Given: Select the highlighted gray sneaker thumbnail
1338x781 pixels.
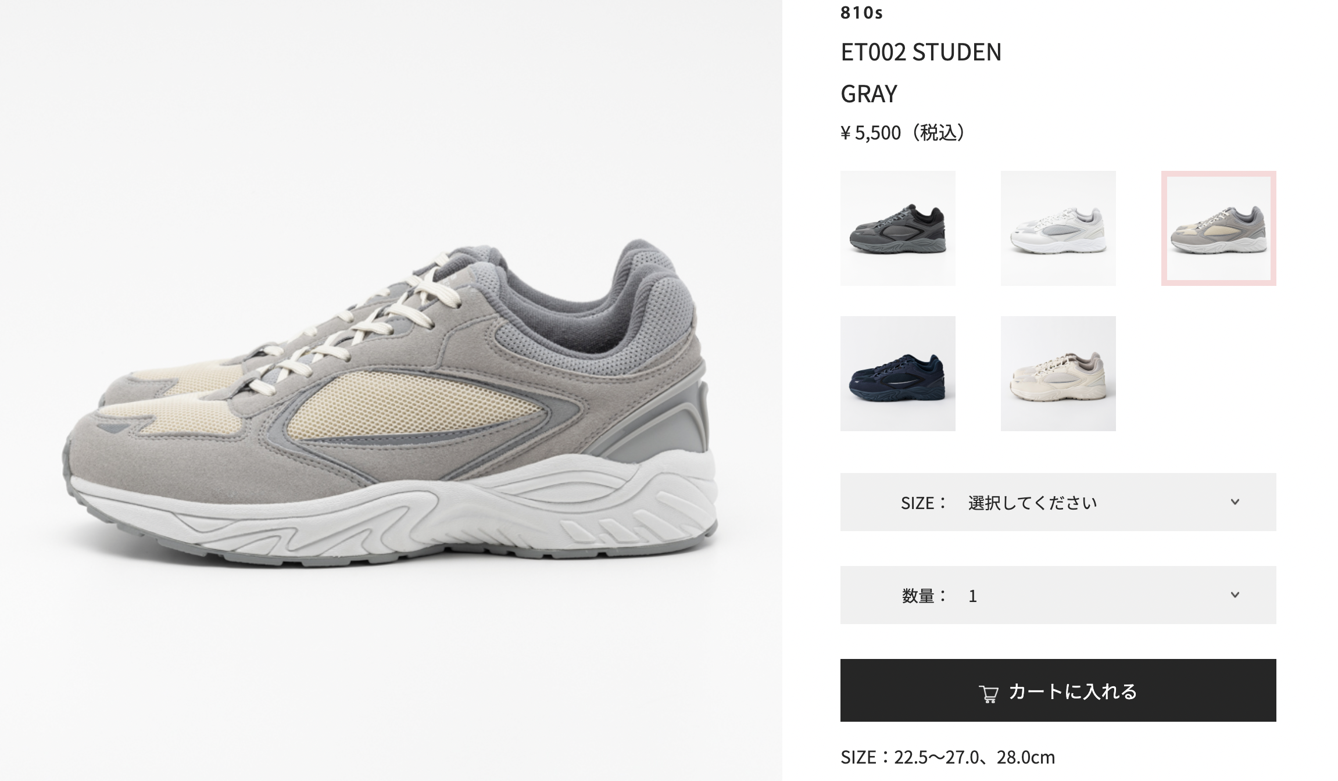Looking at the screenshot, I should tap(1219, 228).
